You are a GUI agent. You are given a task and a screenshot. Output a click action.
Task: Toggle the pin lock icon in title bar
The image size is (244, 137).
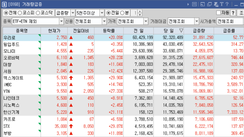(x=216, y=4)
